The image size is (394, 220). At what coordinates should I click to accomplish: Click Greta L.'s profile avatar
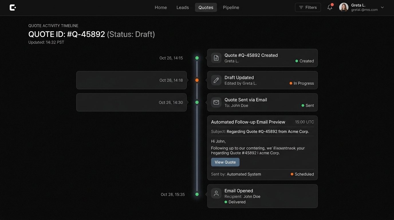[x=344, y=7]
